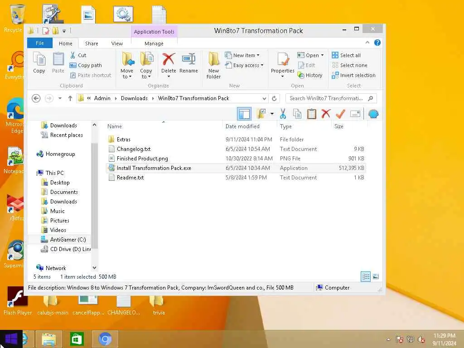
Task: Click the Windows Start button on the taskbar
Action: tap(11, 339)
